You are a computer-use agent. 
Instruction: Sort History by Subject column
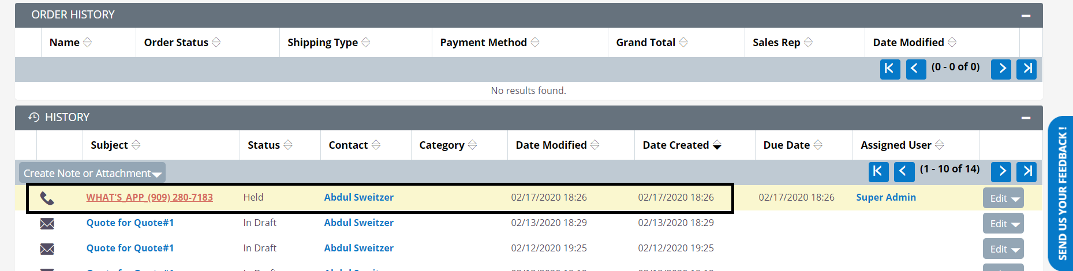[115, 145]
